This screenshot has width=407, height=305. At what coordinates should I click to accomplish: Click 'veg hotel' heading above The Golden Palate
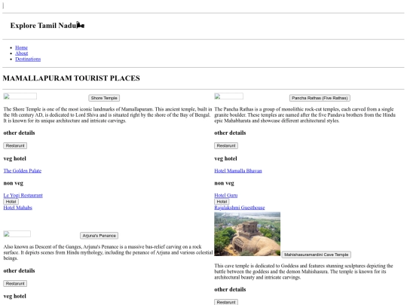[x=15, y=158]
